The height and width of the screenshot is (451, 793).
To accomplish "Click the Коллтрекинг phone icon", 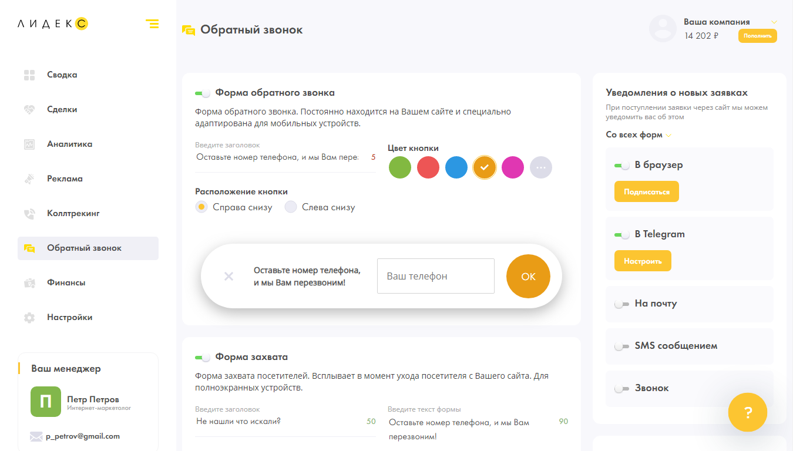I will coord(29,214).
